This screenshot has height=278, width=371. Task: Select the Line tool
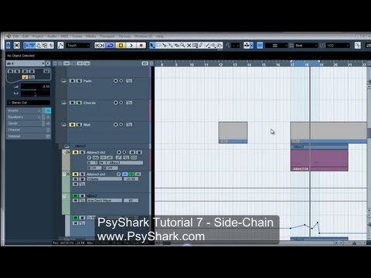[207, 46]
